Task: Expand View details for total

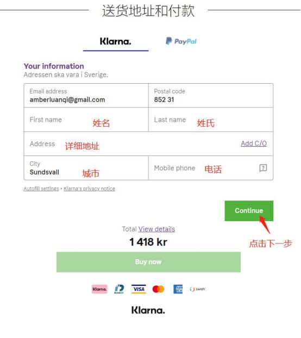Action: tap(156, 229)
